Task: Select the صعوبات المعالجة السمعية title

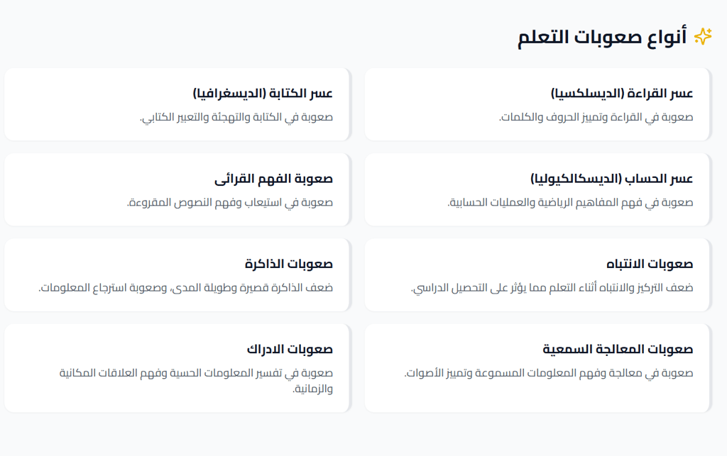Action: tap(618, 350)
